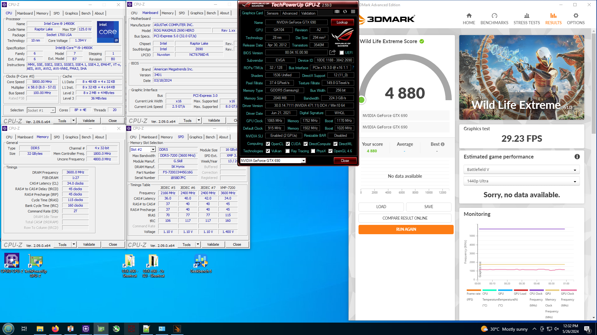The image size is (597, 335).
Task: Open the Bench tab in CPU-Z CPU window
Action: click(x=86, y=13)
